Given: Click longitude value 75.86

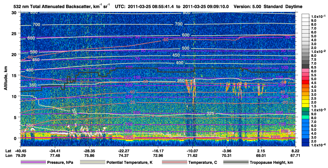Looking at the screenshot, I should click(89, 155).
